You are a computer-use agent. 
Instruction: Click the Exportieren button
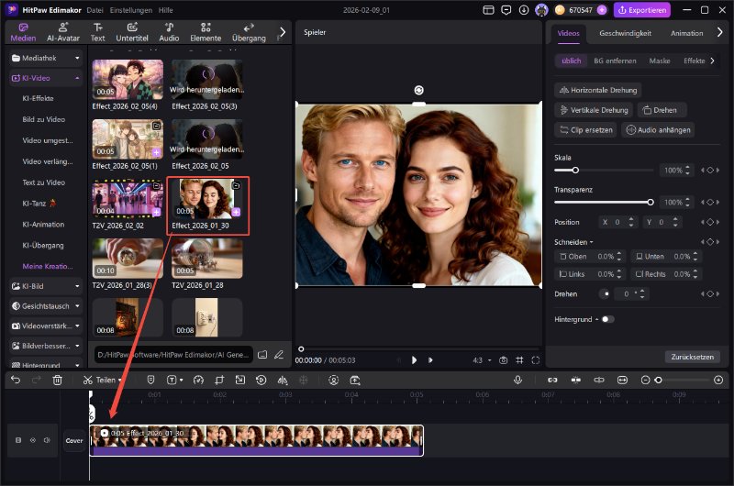point(642,10)
